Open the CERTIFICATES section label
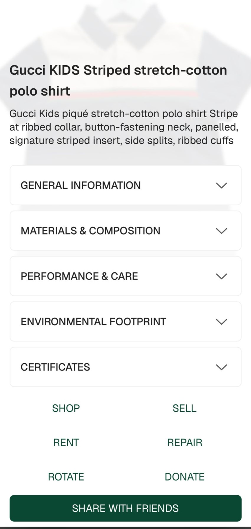Image resolution: width=251 pixels, height=529 pixels. 55,367
